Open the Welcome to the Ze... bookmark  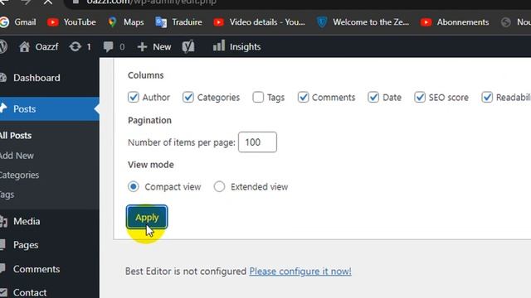click(x=363, y=22)
